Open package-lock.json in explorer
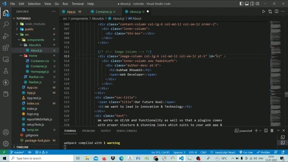288x162 pixels. (37, 140)
